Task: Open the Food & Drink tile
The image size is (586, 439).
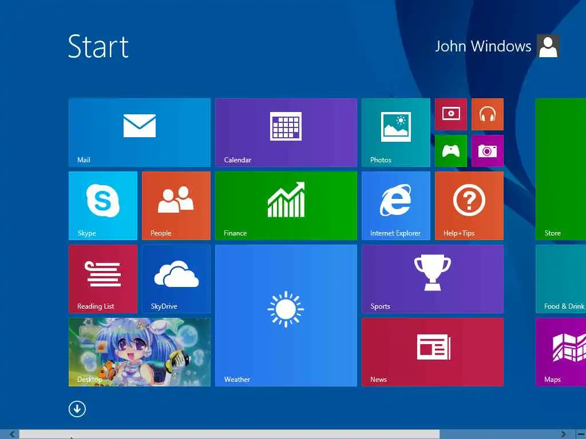Action: coord(561,279)
